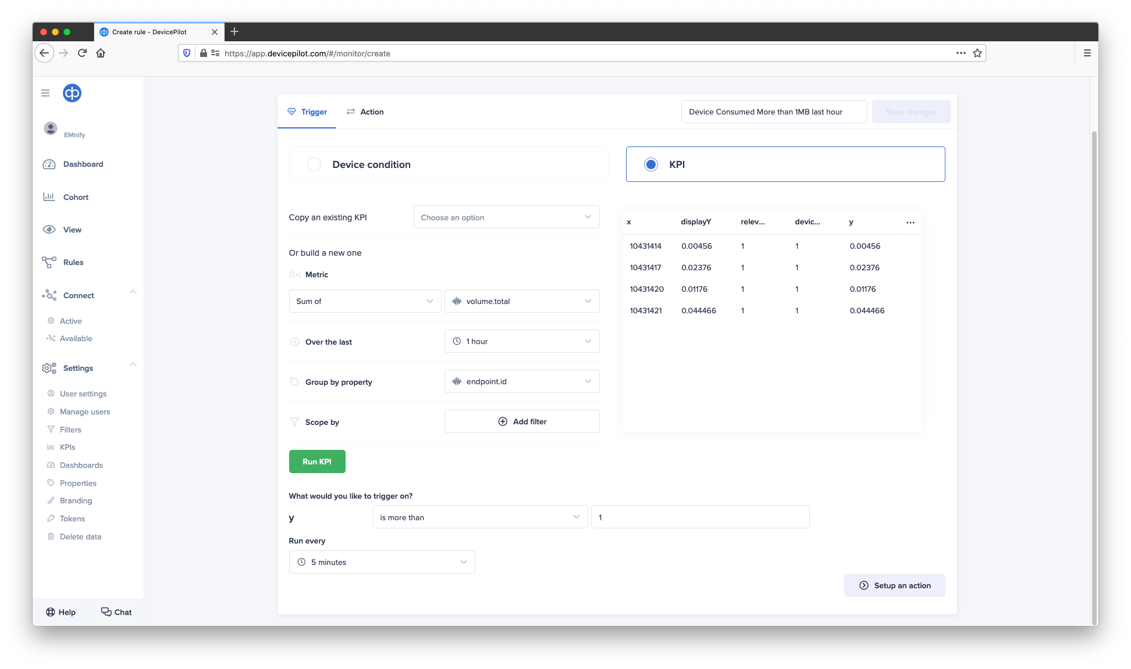This screenshot has width=1131, height=669.
Task: Open Properties settings
Action: click(78, 483)
